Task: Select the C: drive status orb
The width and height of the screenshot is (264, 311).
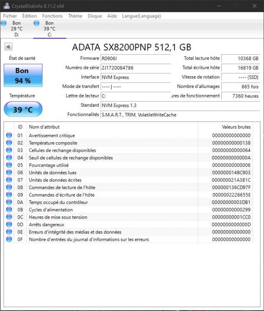Action: click(x=37, y=23)
